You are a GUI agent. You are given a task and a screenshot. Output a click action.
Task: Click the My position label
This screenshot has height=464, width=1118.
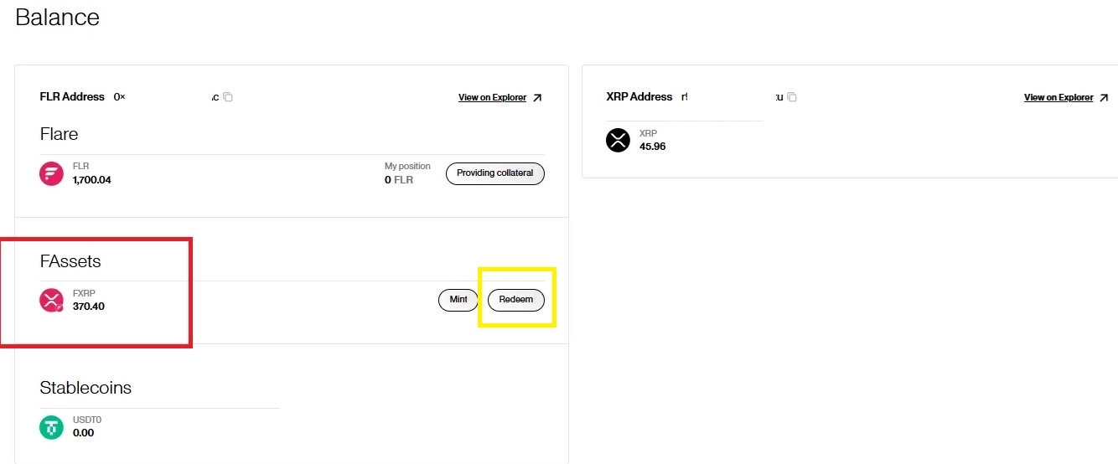click(x=407, y=166)
